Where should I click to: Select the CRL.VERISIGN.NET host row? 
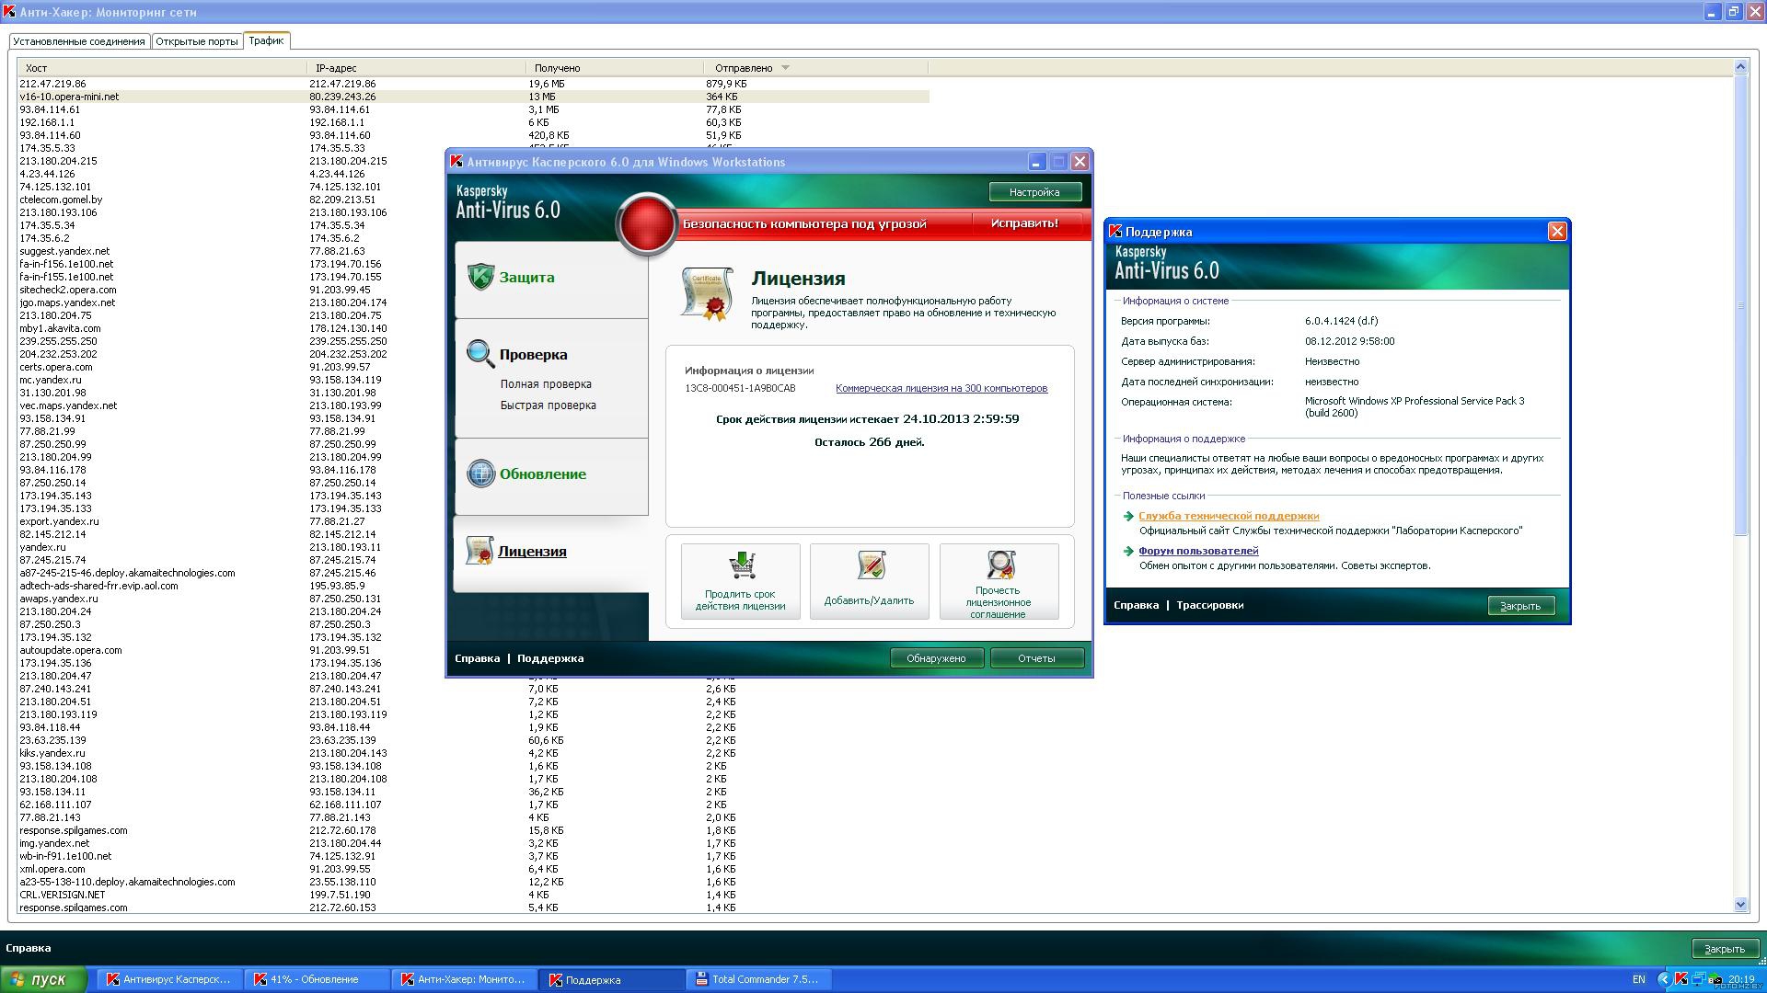point(473,895)
